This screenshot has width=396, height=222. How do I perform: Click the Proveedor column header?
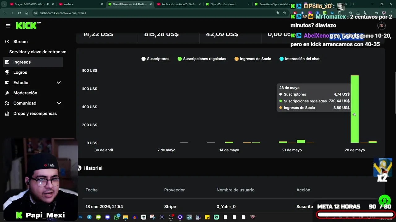click(174, 190)
